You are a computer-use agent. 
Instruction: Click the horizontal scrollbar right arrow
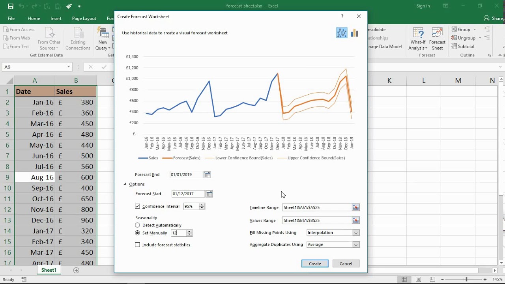[495, 271]
